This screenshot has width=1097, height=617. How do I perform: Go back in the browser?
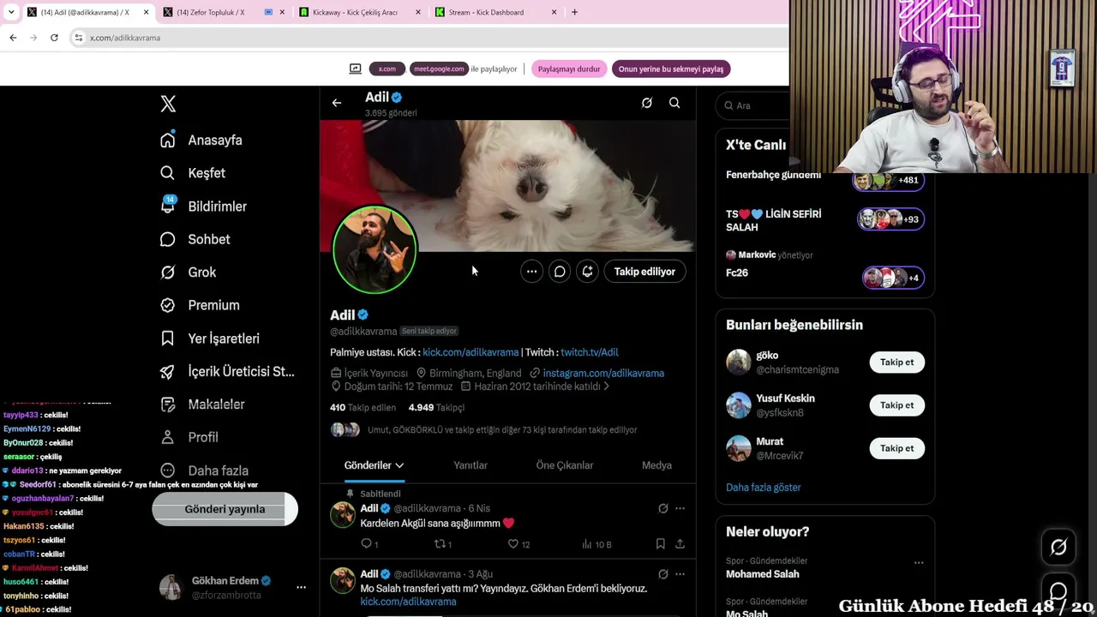coord(13,38)
